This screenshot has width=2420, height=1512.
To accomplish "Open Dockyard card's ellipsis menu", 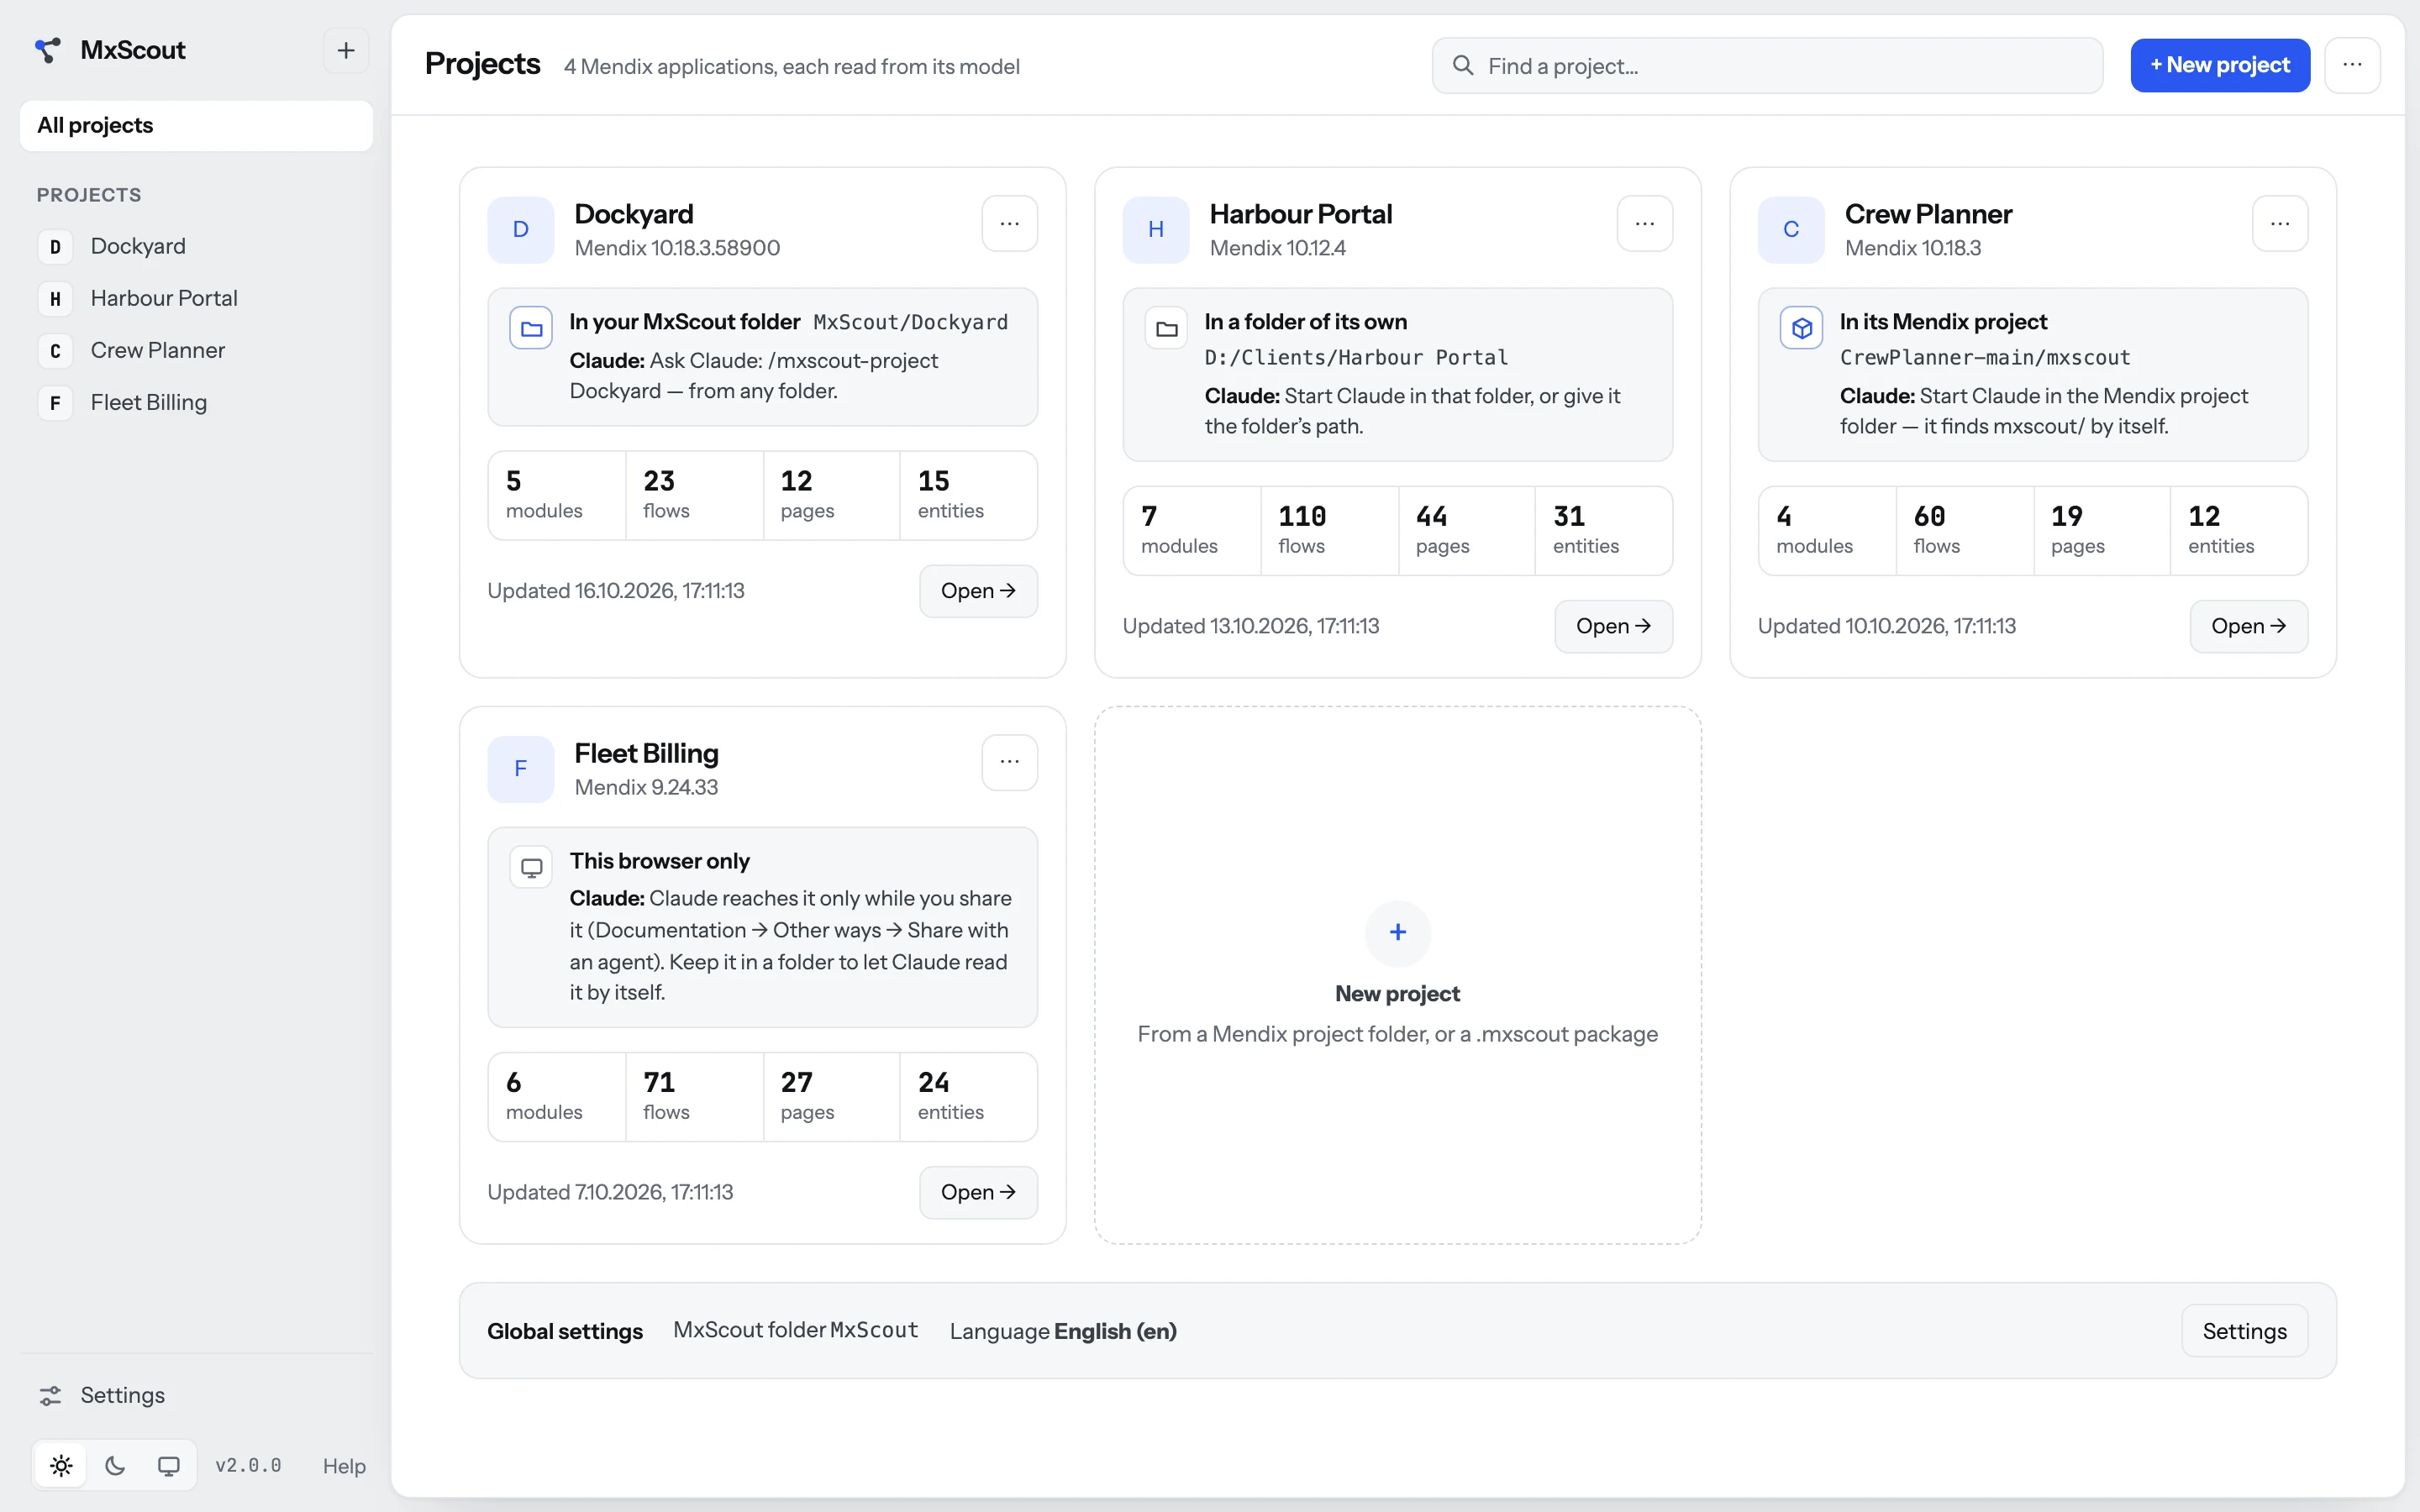I will [x=1009, y=224].
